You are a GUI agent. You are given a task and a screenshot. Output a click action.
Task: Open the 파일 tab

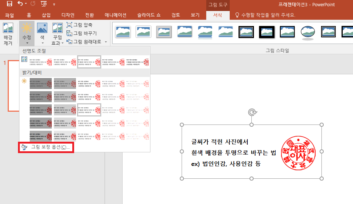click(x=10, y=15)
